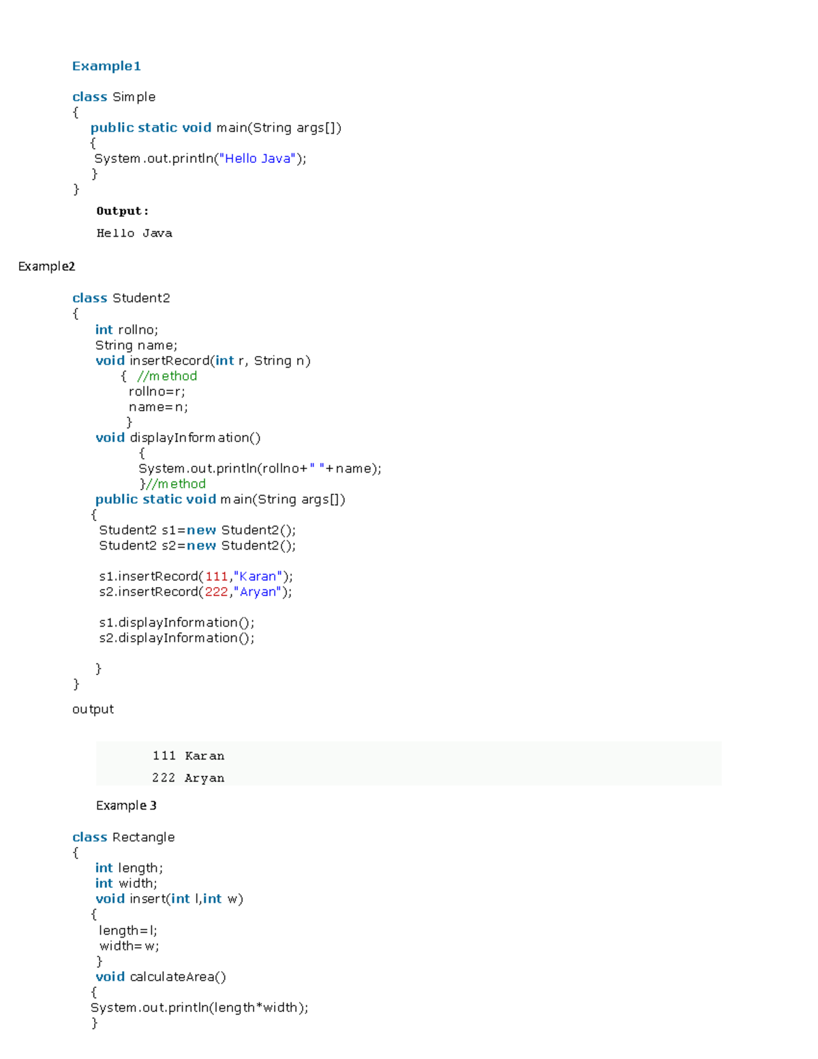This screenshot has width=818, height=1059.
Task: Click the 111 Karan output line
Action: point(189,756)
